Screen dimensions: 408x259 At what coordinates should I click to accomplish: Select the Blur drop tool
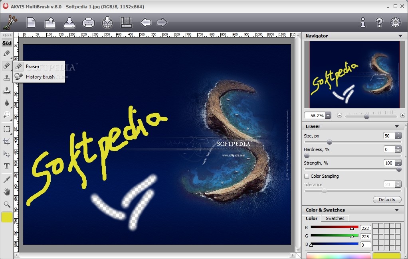pos(7,103)
